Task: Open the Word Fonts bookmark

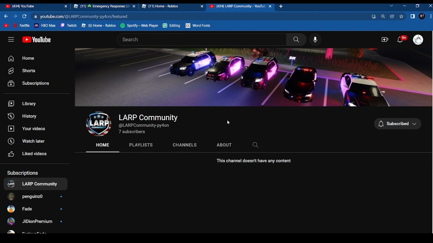Action: click(198, 26)
